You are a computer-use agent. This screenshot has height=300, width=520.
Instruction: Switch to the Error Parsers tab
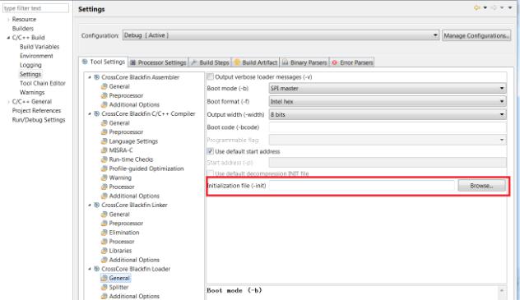(352, 62)
